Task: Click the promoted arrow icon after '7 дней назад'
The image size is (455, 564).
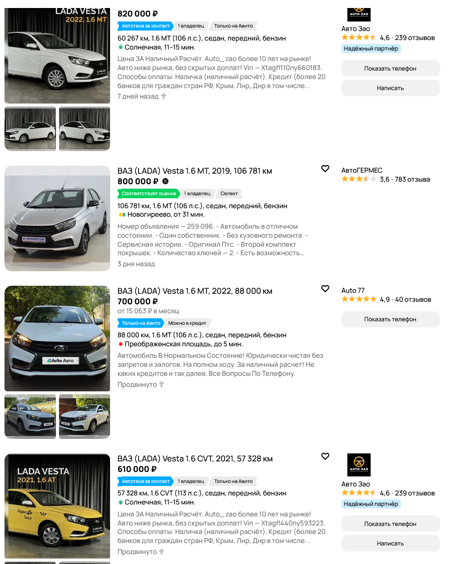Action: pyautogui.click(x=163, y=96)
